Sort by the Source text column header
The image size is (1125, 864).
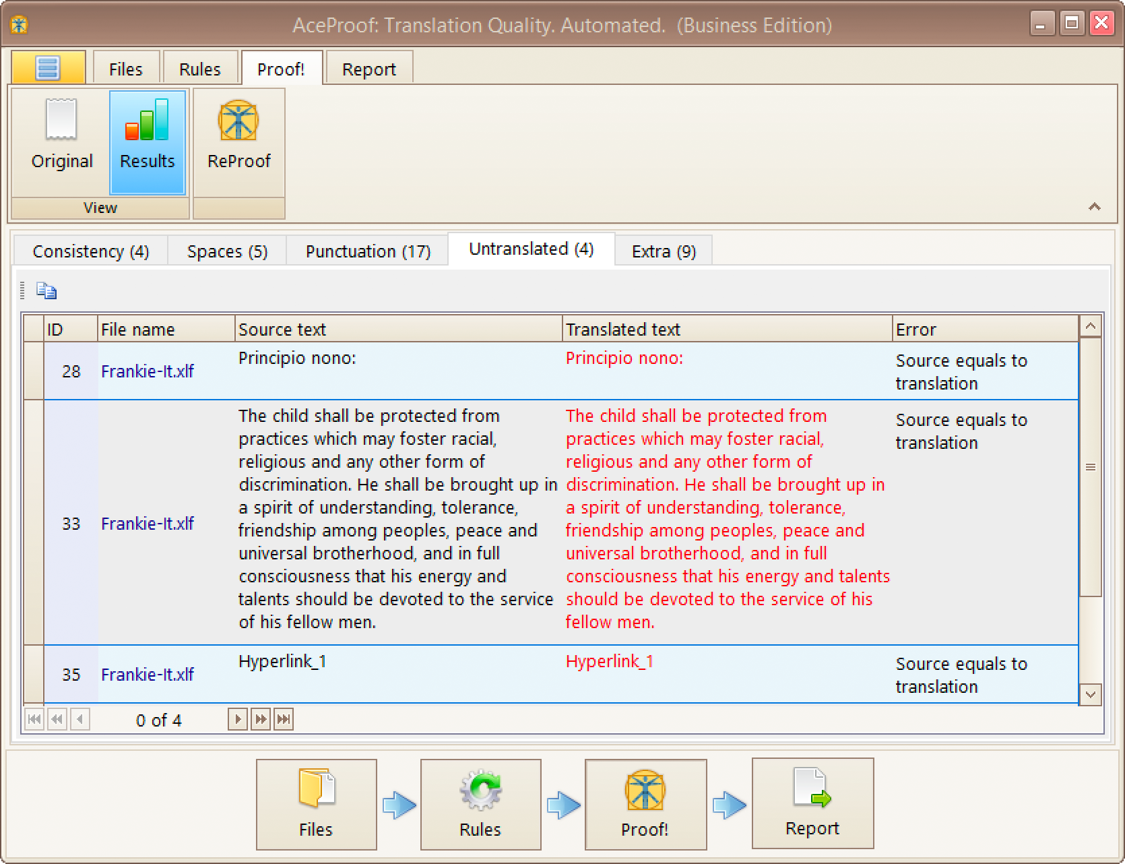tap(399, 329)
